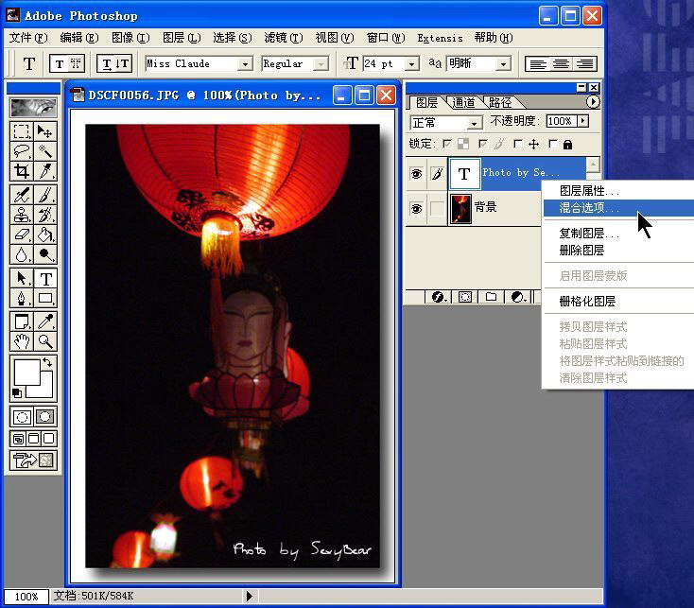This screenshot has width=694, height=608.
Task: Select the Lasso tool
Action: click(22, 151)
